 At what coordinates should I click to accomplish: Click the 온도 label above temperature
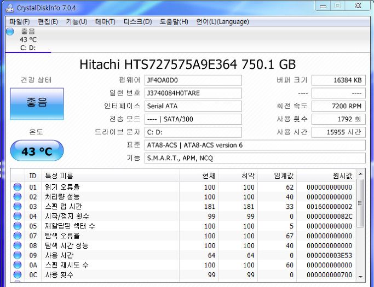(x=36, y=132)
